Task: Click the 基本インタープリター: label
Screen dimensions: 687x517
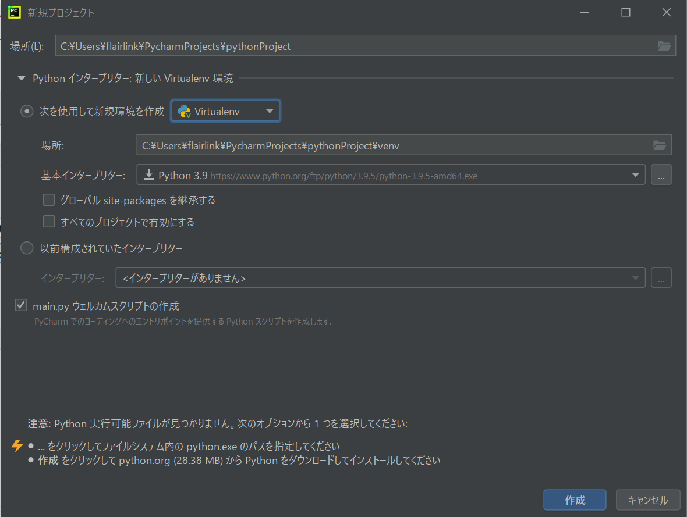Action: coord(83,175)
